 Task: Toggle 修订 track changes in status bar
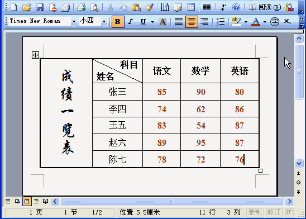(274, 212)
